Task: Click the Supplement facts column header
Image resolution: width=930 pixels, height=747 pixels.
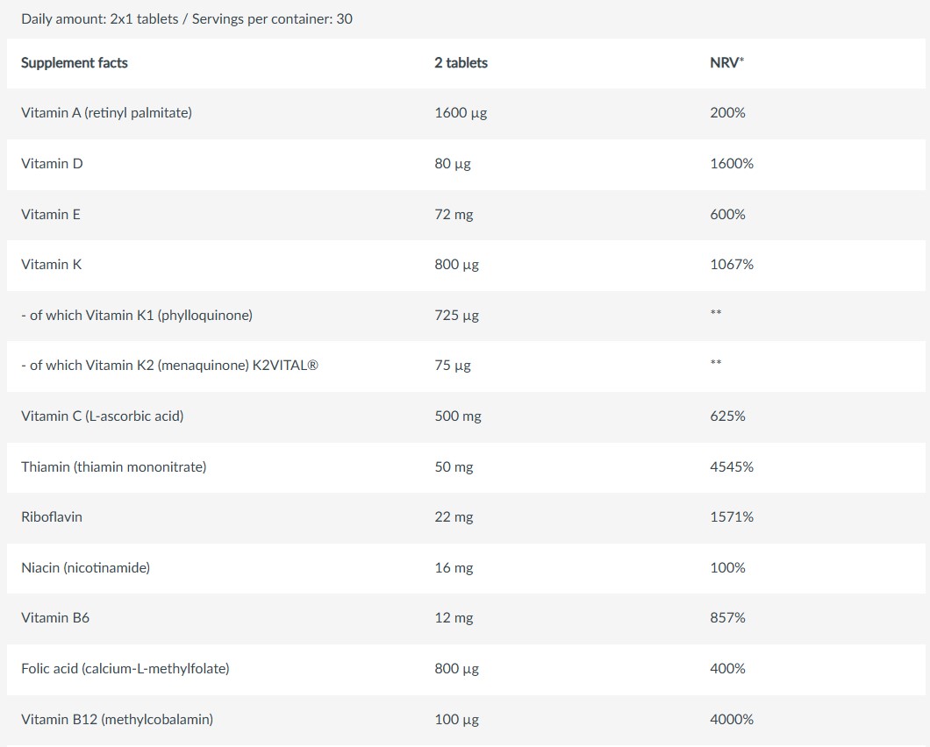Action: tap(75, 63)
